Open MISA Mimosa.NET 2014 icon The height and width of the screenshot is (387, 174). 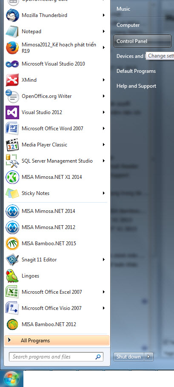[12, 211]
